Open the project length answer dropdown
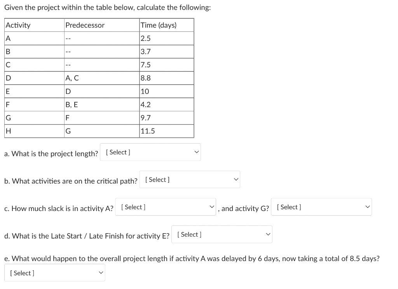Viewport: 398px width, 289px height. click(150, 152)
